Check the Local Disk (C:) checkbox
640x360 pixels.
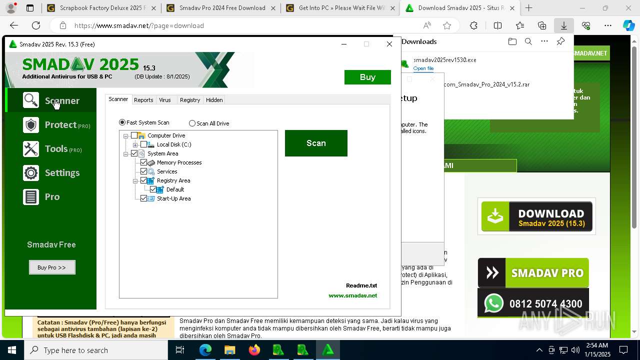tap(143, 144)
